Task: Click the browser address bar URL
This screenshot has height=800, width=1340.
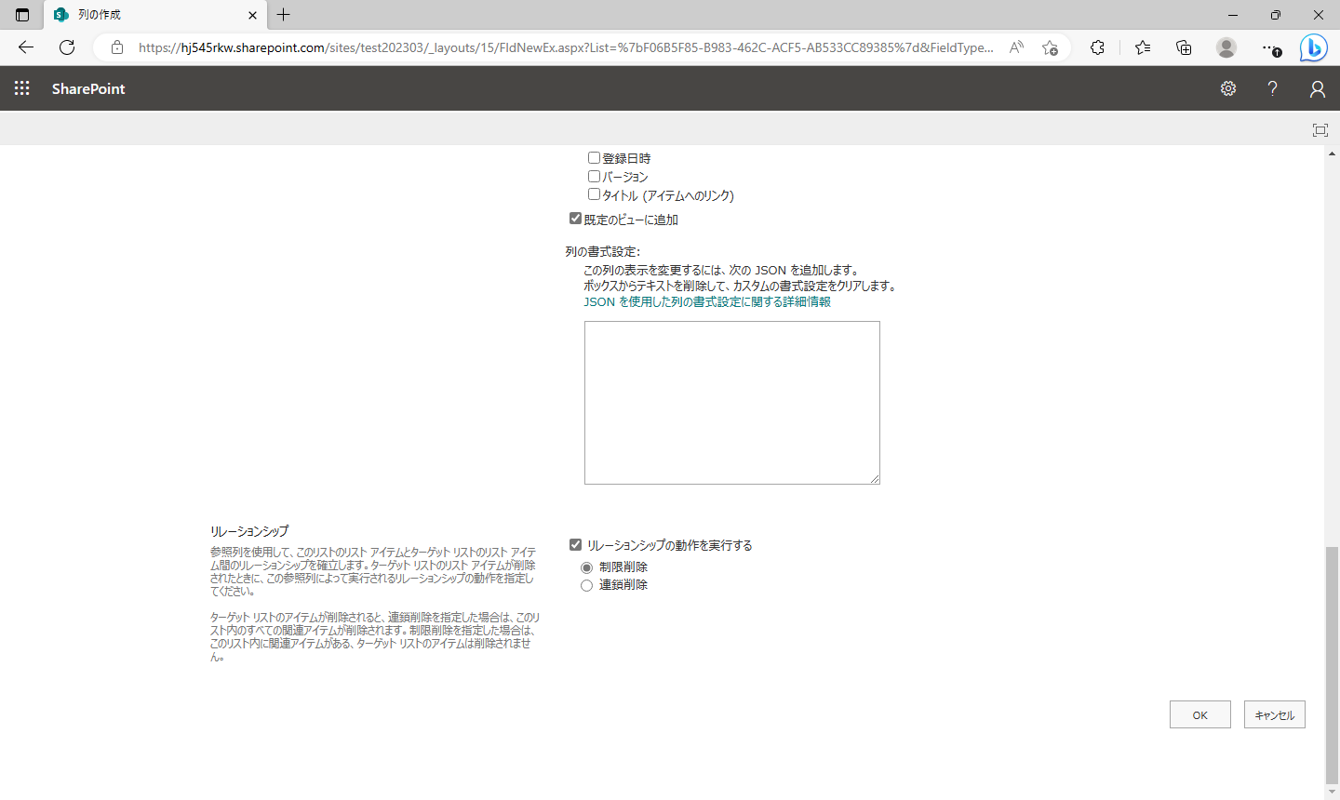Action: 566,47
